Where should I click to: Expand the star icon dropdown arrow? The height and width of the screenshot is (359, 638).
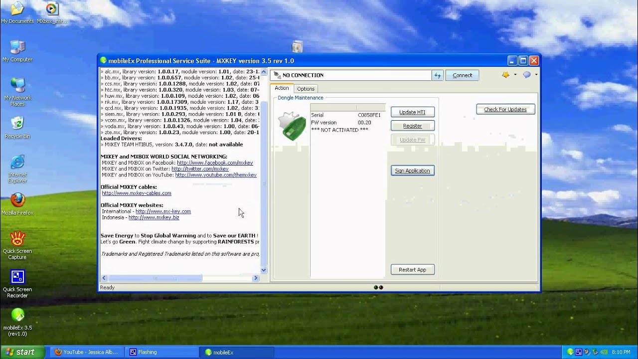(x=515, y=75)
